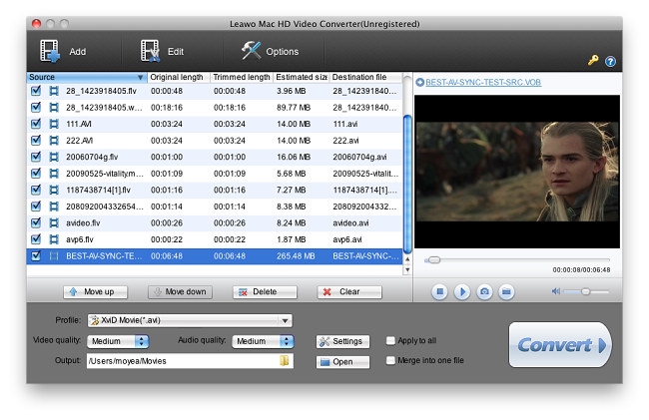Click the arrow icon beside VOB link

pos(419,82)
